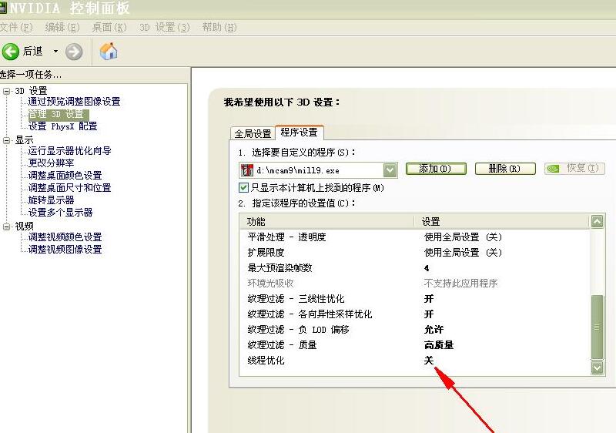
Task: Open the back history dropdown arrow
Action: click(55, 51)
